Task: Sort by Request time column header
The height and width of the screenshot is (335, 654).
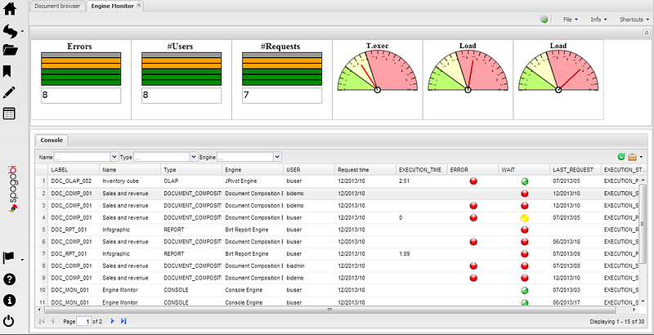Action: click(365, 170)
